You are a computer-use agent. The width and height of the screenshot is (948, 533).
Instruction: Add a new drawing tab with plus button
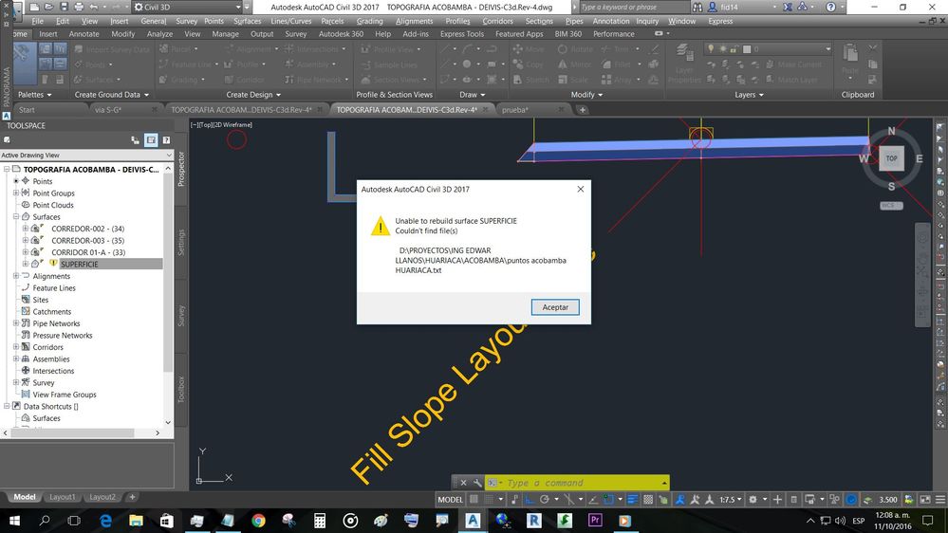tap(583, 110)
